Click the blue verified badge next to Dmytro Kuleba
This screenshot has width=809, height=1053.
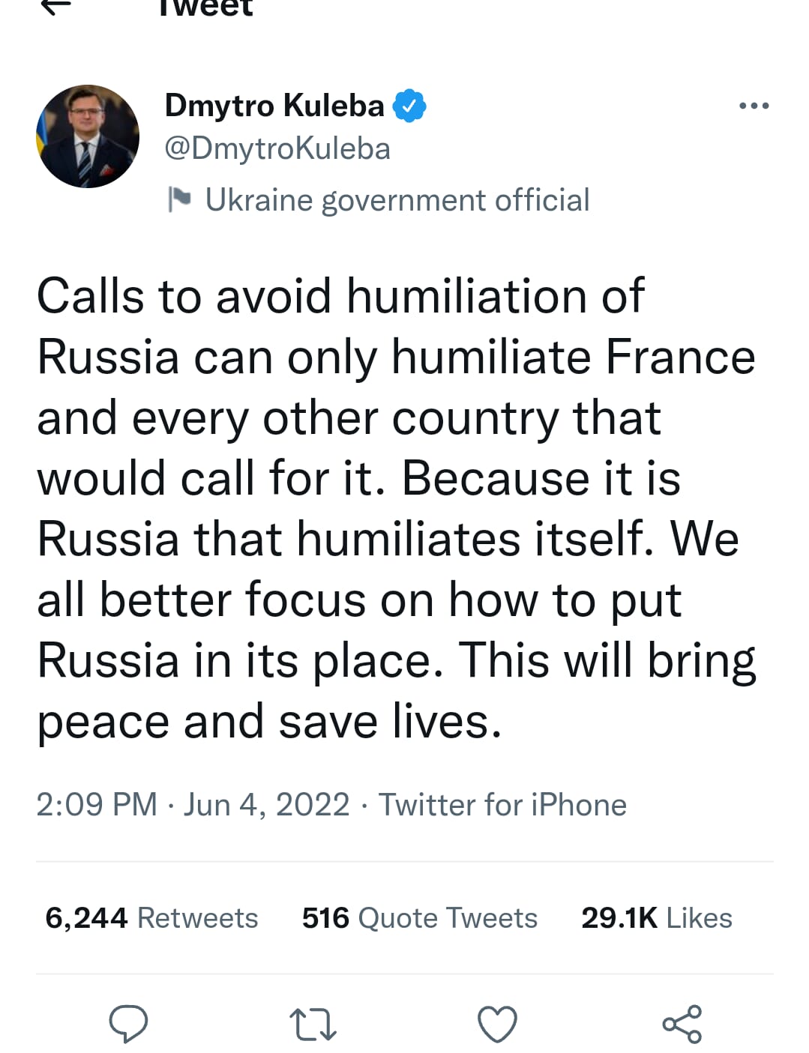(x=411, y=105)
